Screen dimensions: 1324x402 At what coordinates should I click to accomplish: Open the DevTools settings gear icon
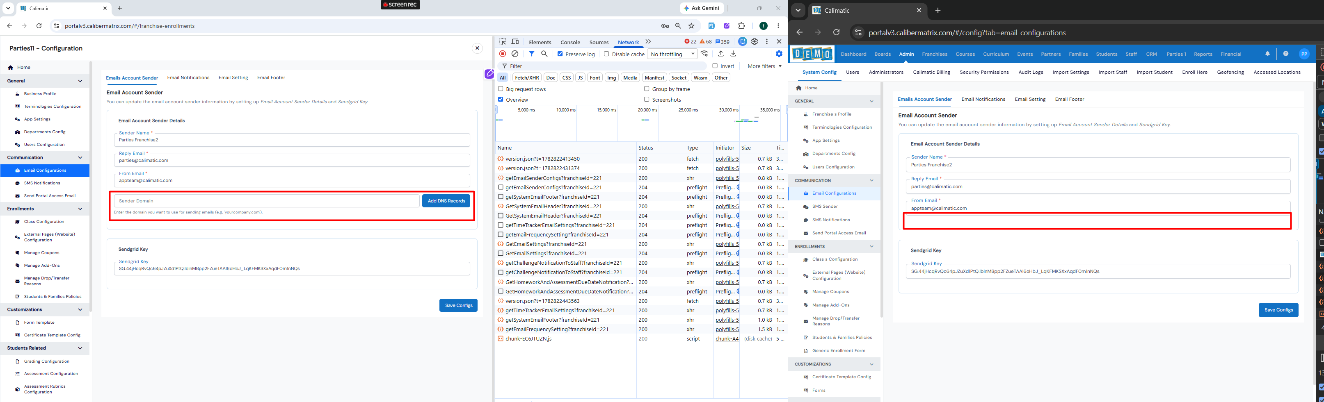click(x=755, y=41)
